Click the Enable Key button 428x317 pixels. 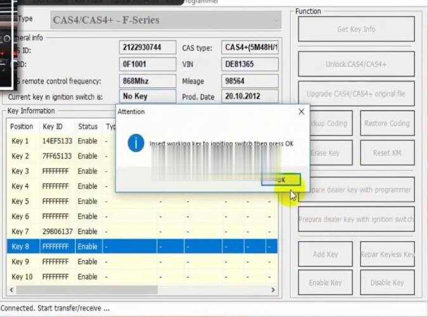pos(325,283)
